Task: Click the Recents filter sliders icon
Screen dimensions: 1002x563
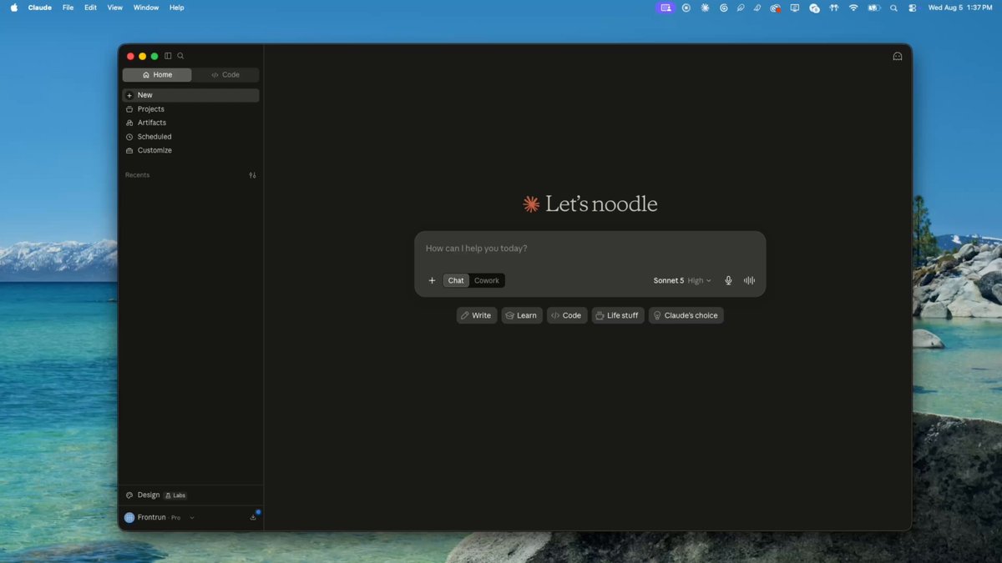Action: (252, 175)
